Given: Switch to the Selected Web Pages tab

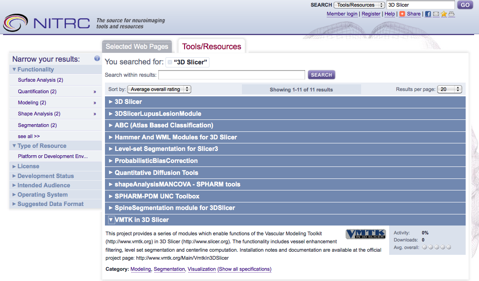Looking at the screenshot, I should 137,47.
